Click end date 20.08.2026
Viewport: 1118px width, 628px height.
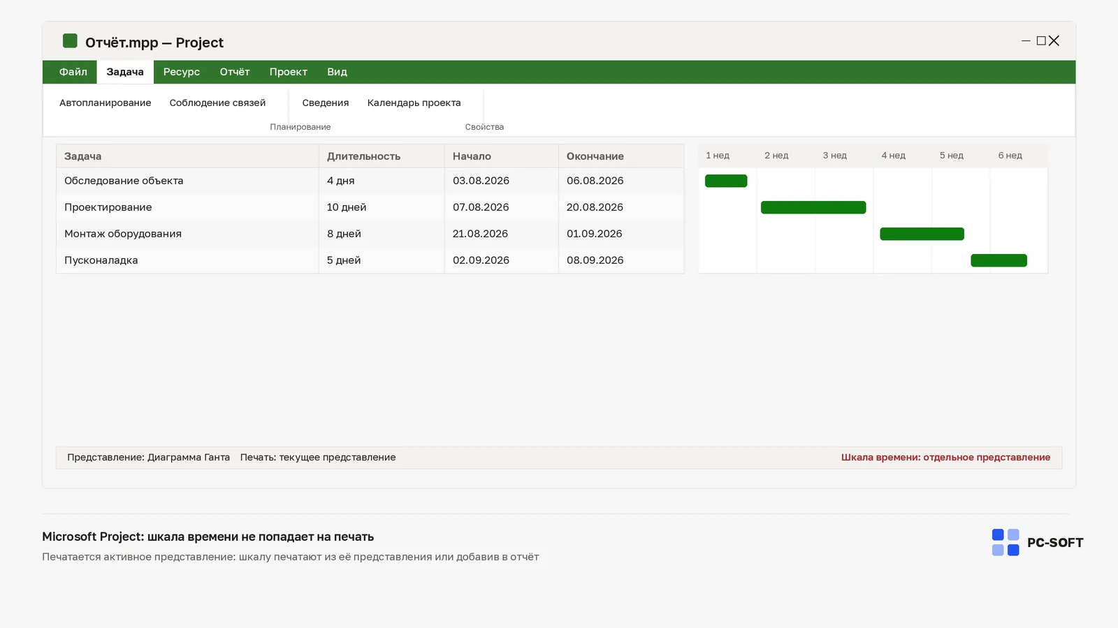click(621, 207)
